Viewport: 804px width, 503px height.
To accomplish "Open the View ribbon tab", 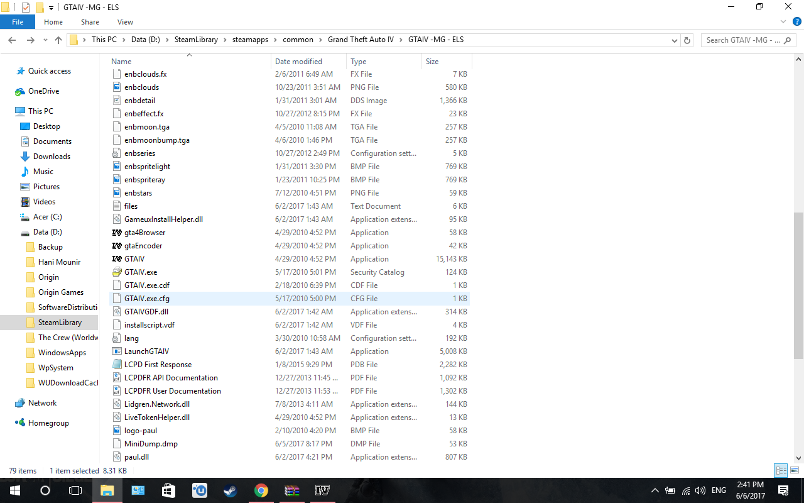I will [x=126, y=22].
